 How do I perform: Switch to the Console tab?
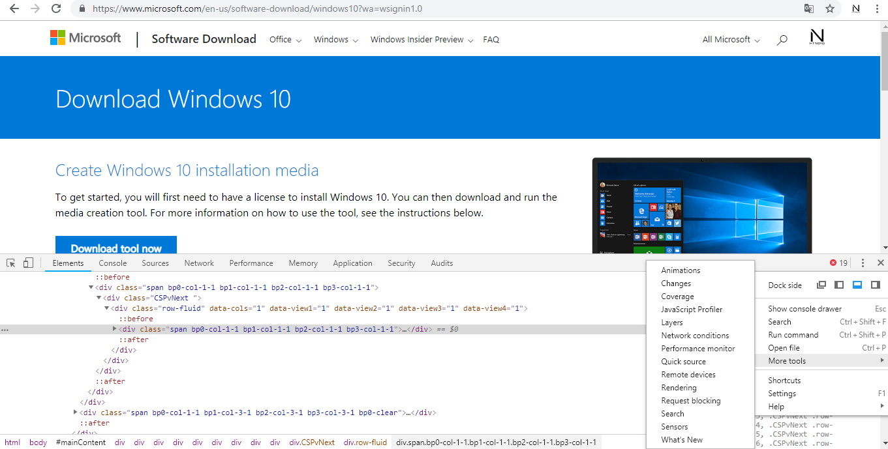[x=113, y=263]
